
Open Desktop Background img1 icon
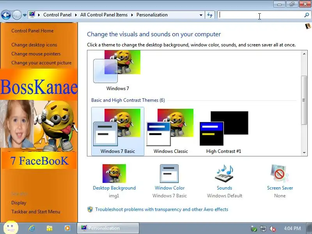pos(114,174)
